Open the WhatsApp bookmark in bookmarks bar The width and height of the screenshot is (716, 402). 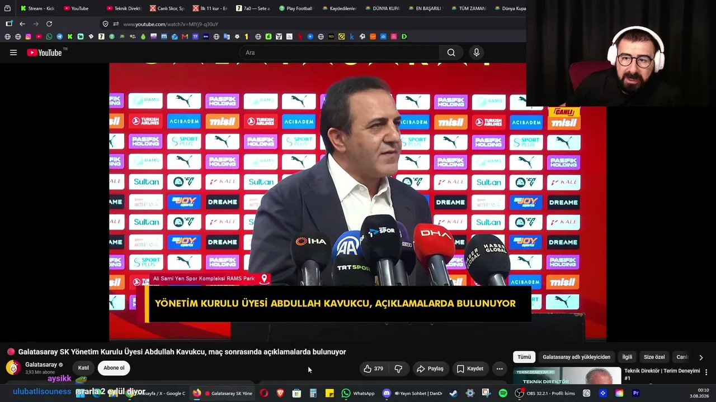tap(49, 37)
